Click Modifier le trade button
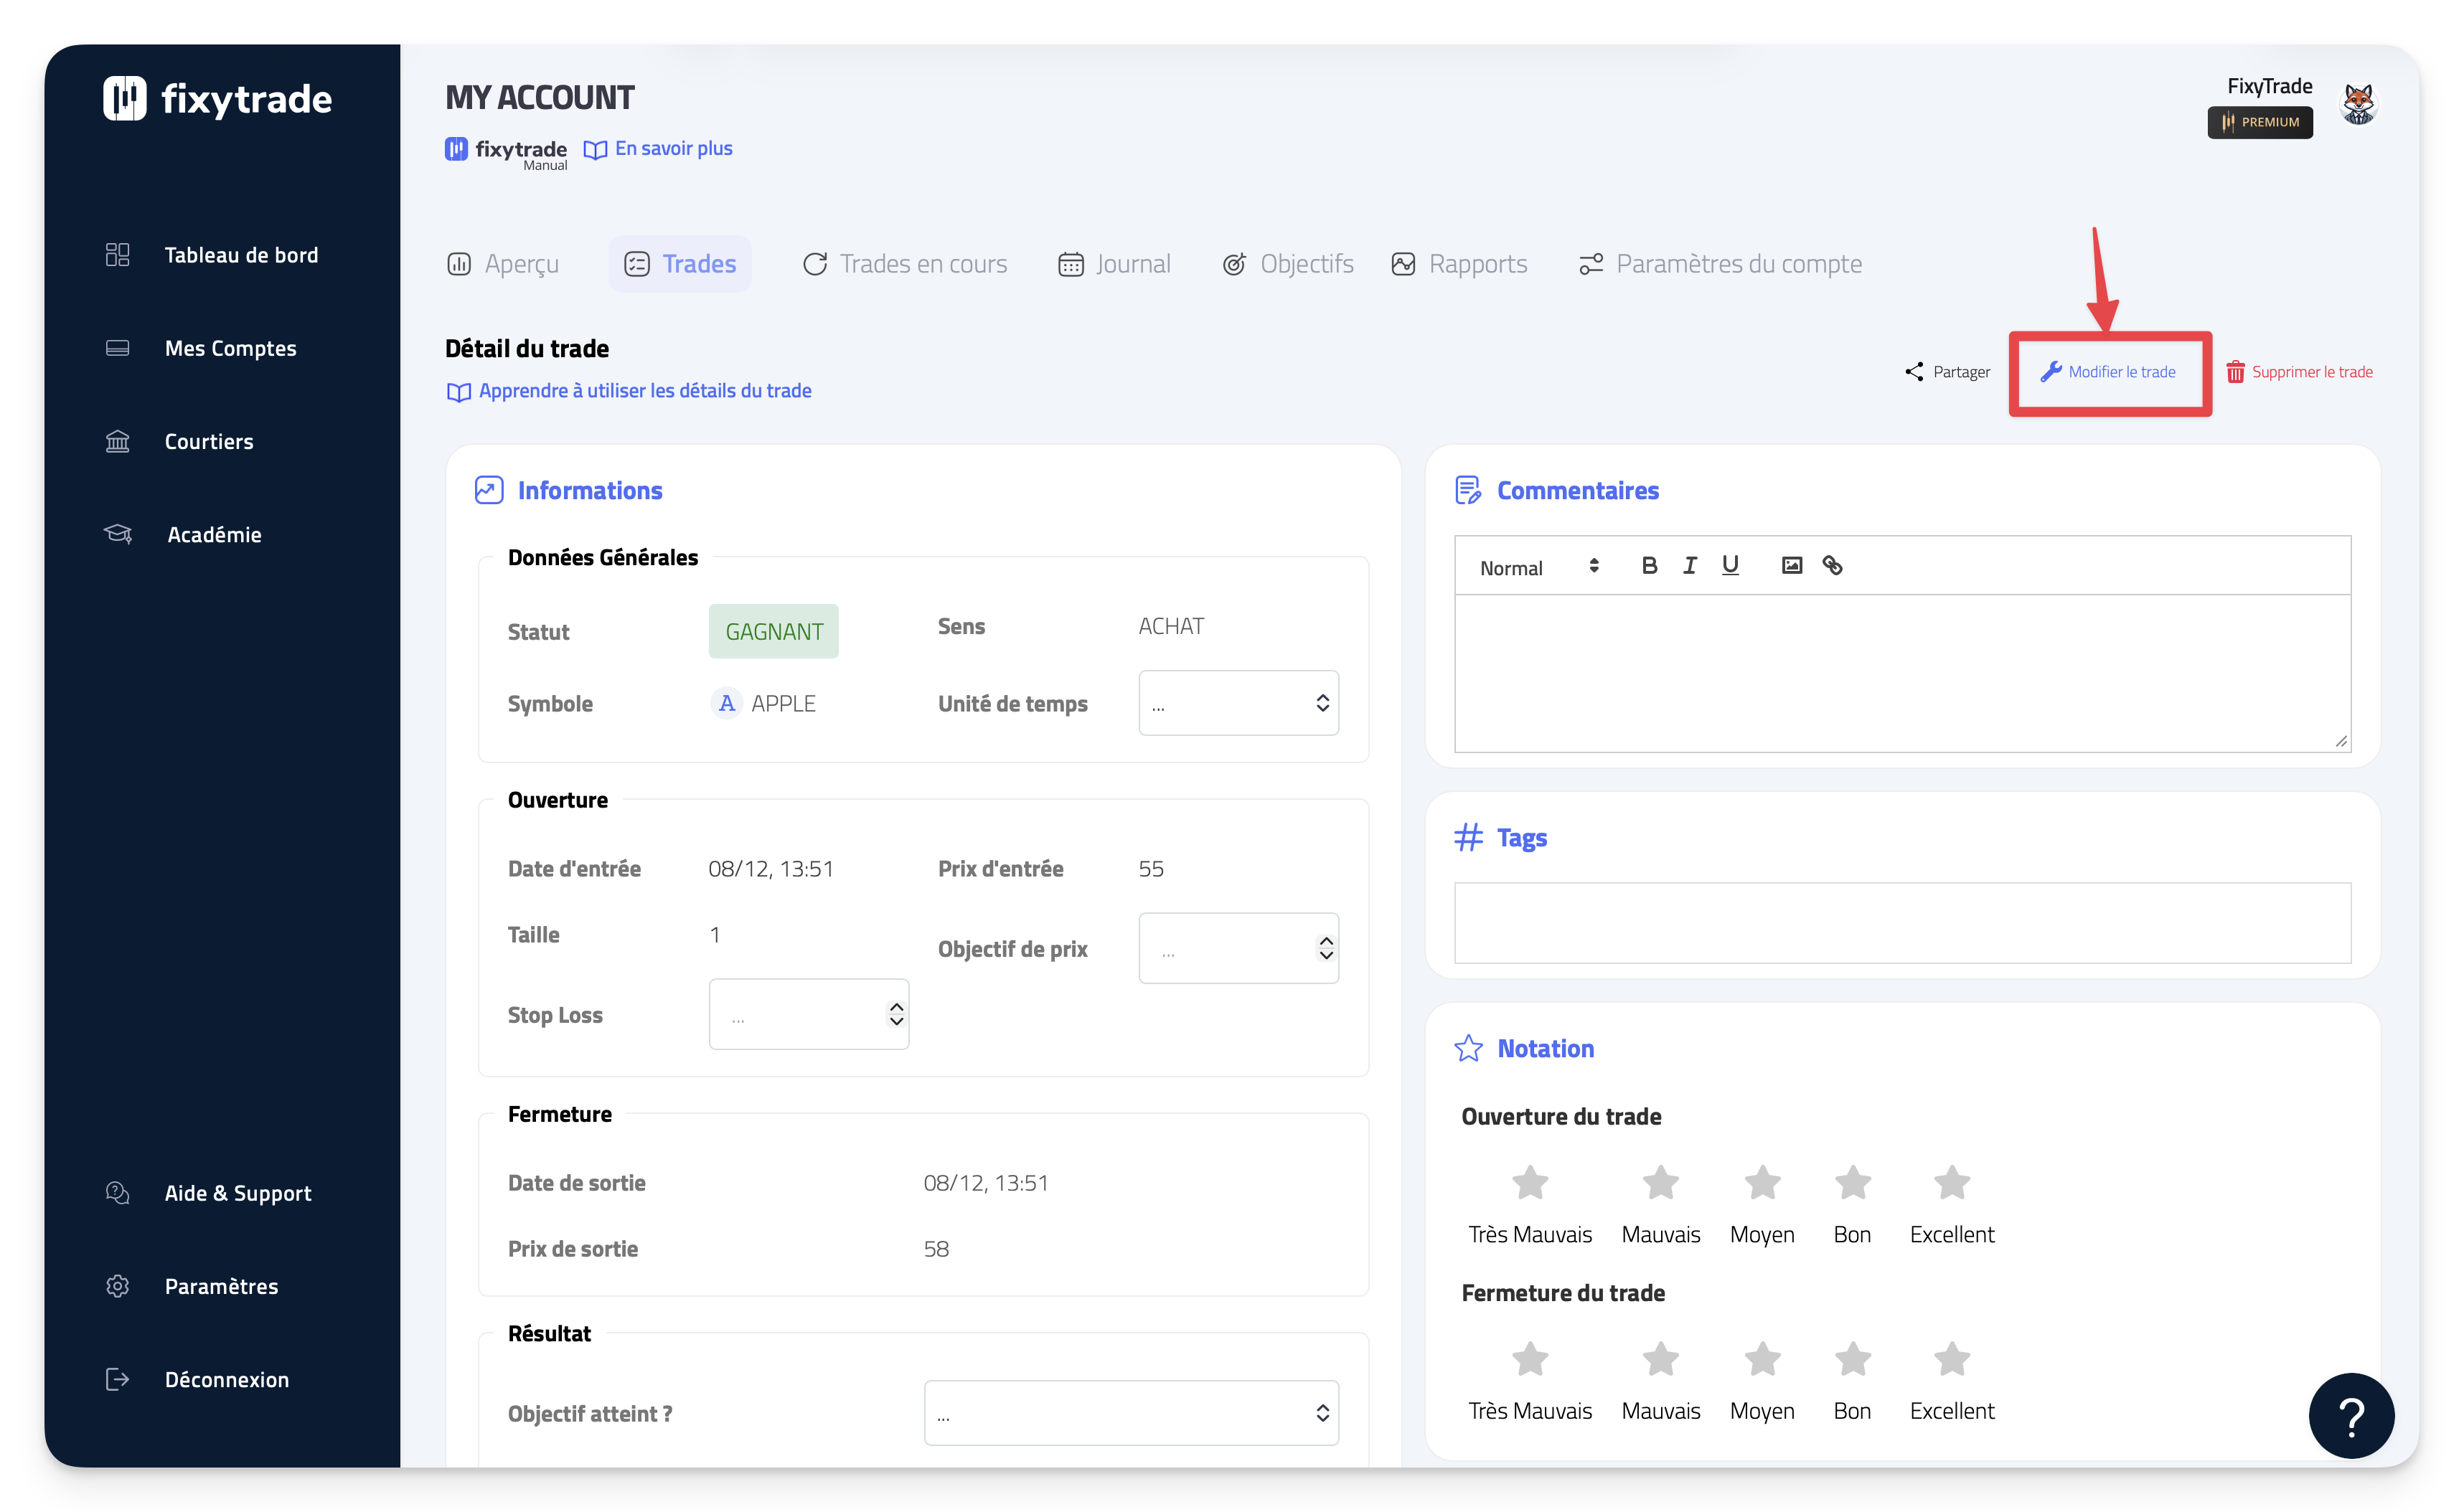The image size is (2464, 1512). click(x=2109, y=372)
